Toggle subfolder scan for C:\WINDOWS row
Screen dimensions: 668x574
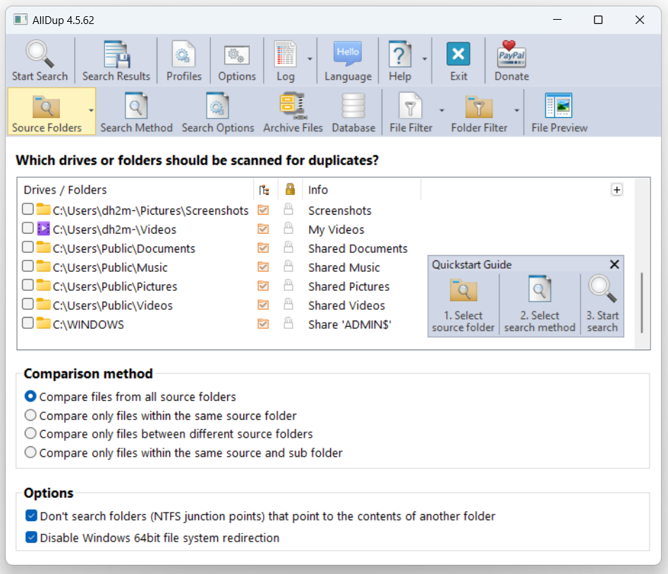click(263, 324)
